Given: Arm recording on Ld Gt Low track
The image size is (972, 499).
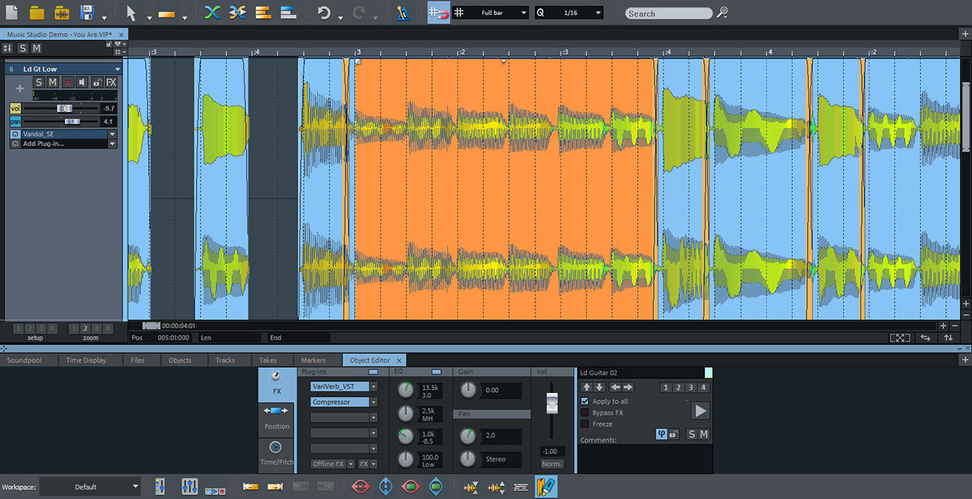Looking at the screenshot, I should [x=68, y=82].
